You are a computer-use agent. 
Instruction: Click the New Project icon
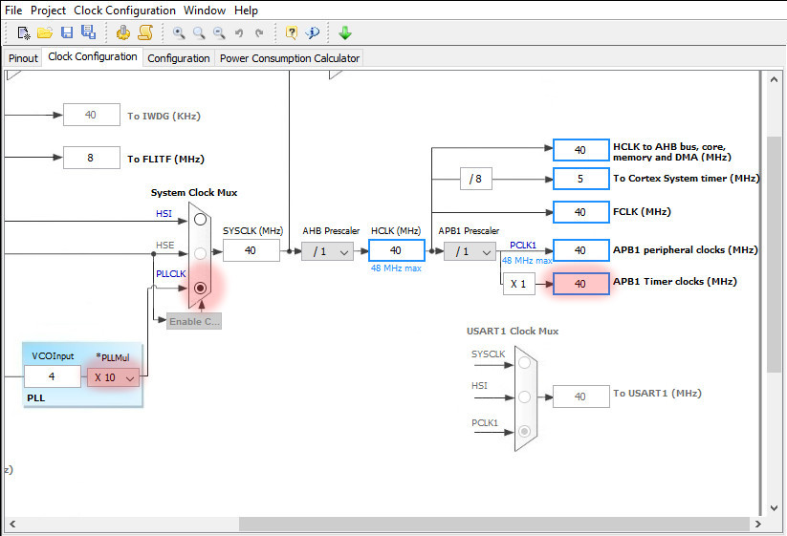click(x=24, y=32)
